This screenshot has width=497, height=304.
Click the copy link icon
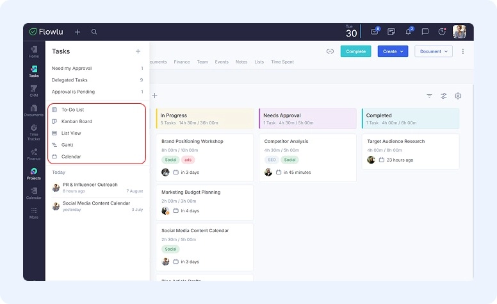330,51
